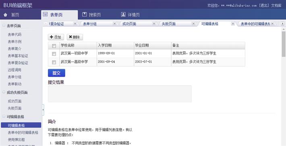
Task: Open the 文档库 link in header
Action: click(276, 5)
